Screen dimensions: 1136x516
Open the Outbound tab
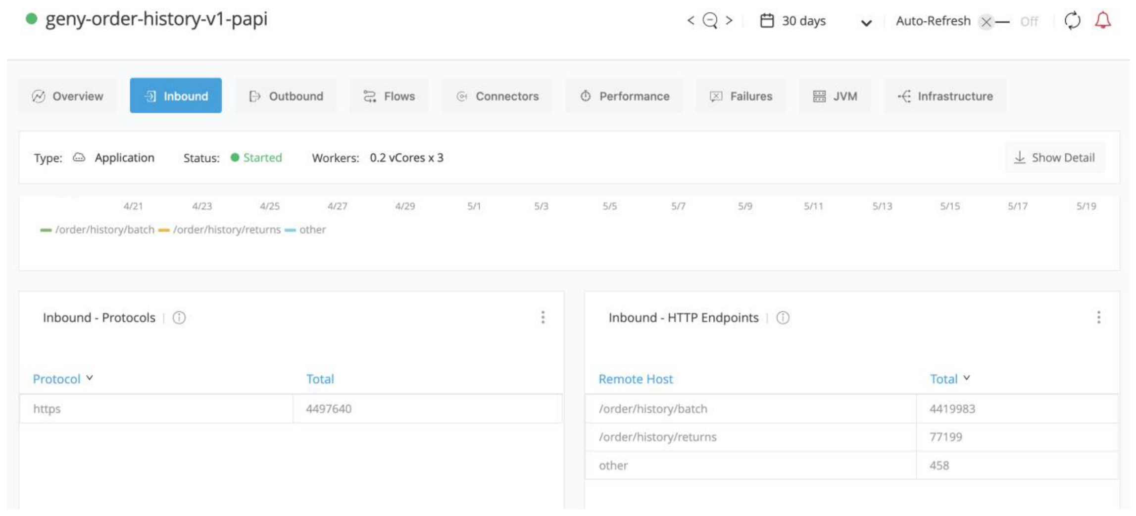286,96
